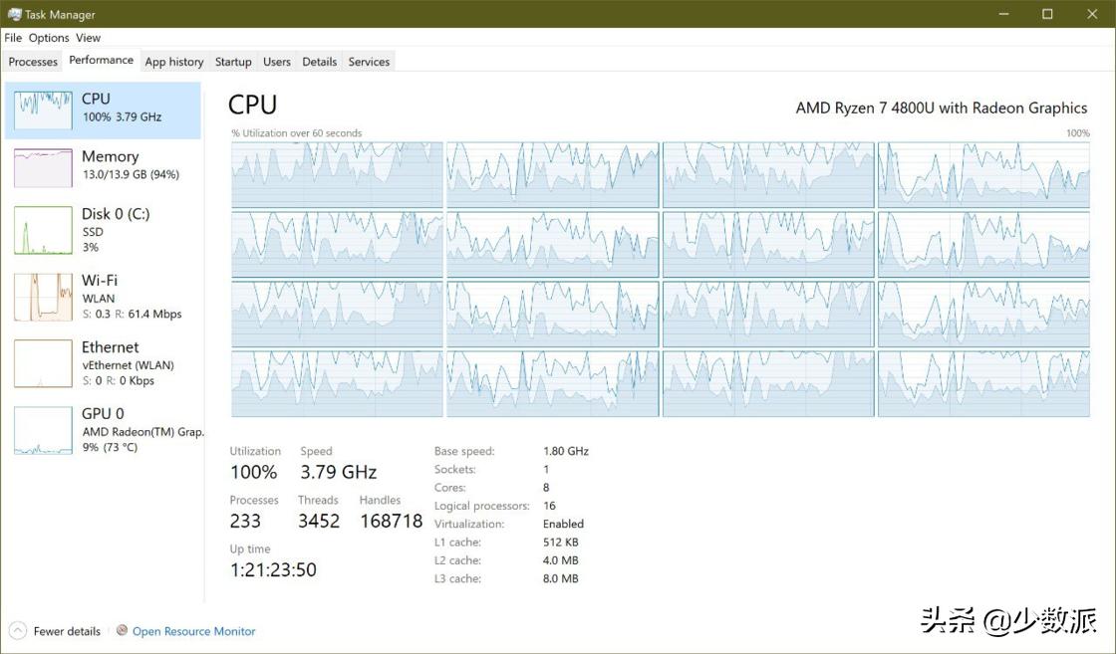This screenshot has height=654, width=1116.
Task: Open the File menu
Action: [x=13, y=38]
